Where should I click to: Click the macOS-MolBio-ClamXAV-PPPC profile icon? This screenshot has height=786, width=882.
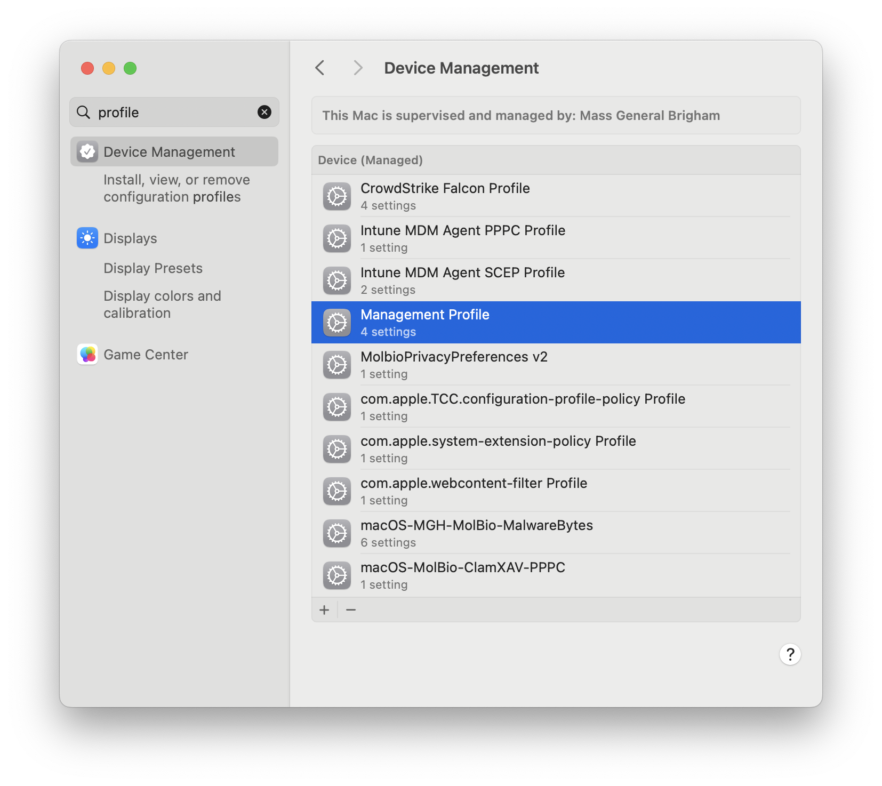click(336, 575)
